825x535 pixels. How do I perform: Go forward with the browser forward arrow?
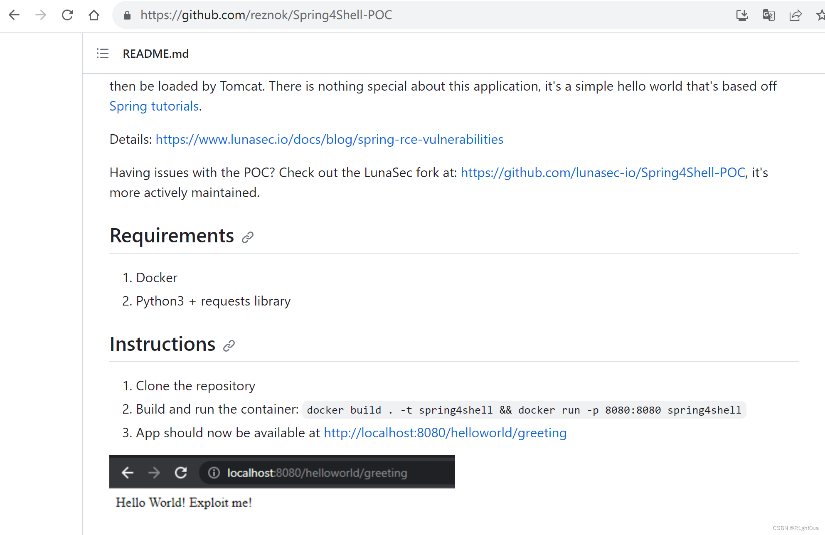point(41,15)
